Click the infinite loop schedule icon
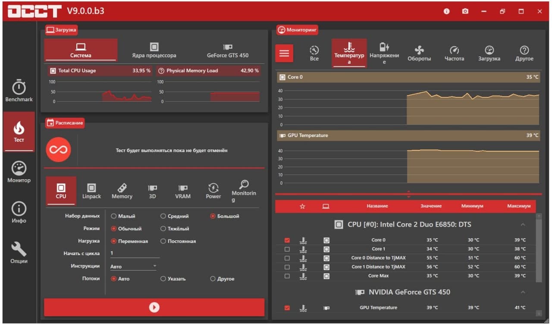The image size is (552, 327). [59, 150]
